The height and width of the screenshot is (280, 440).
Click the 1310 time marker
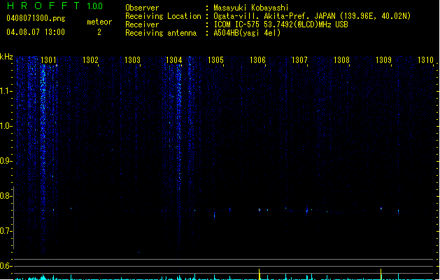425,60
